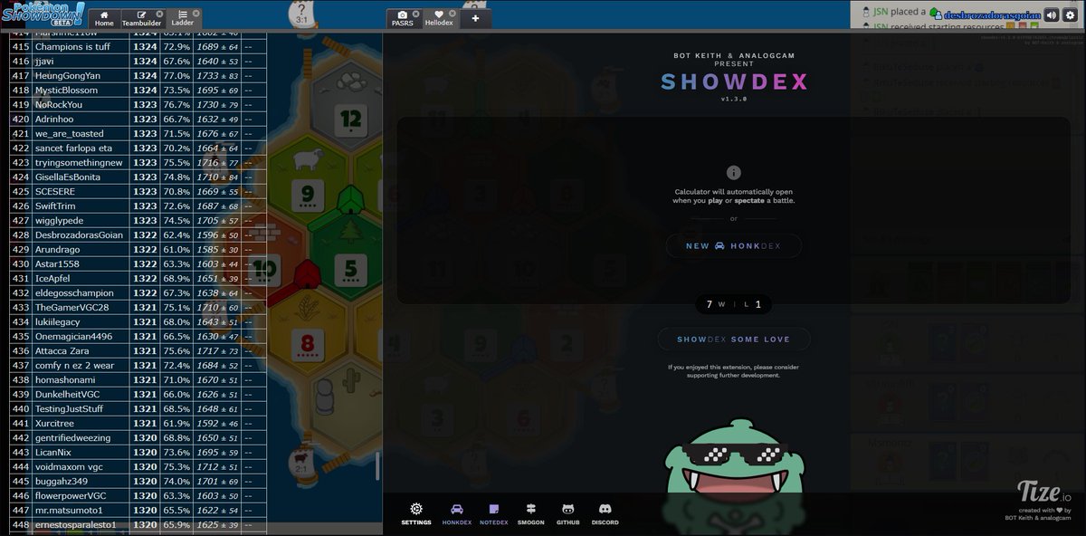Close the Hellodex tab
Viewport: 1086px width, 536px height.
pos(452,14)
